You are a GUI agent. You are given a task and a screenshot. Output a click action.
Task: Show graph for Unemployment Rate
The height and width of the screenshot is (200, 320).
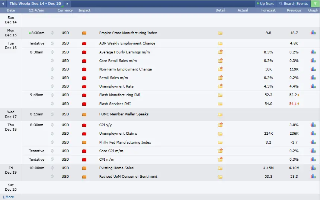tap(313, 86)
